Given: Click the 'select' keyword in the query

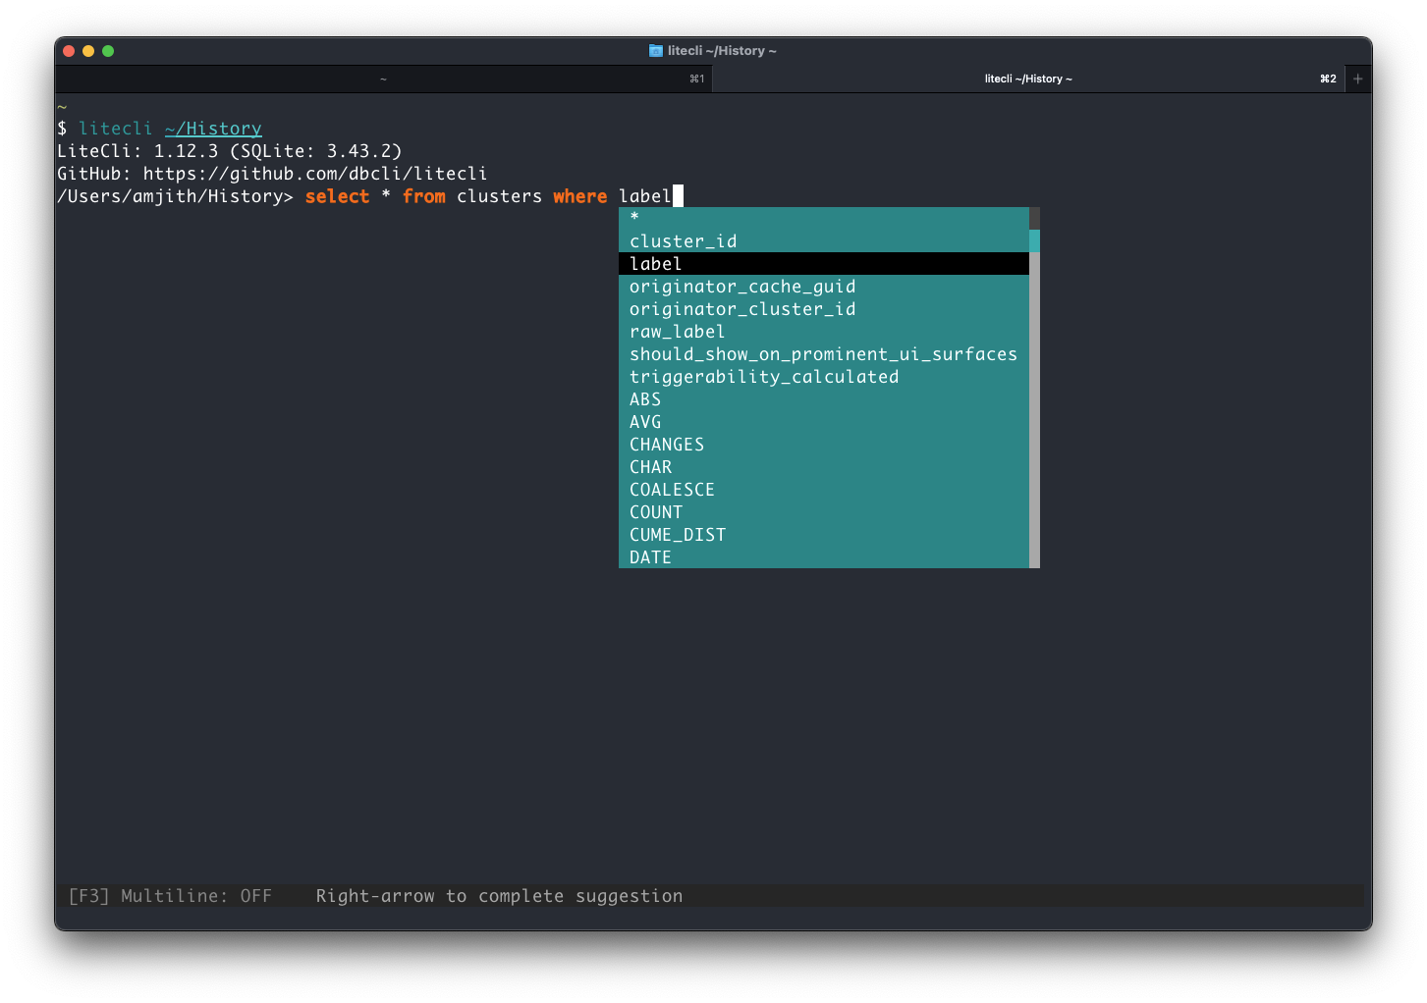Looking at the screenshot, I should [x=337, y=196].
